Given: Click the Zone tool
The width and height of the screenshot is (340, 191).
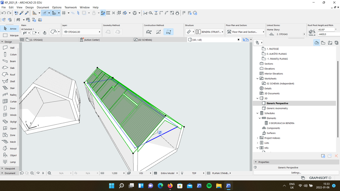Looking at the screenshot, I should (x=9, y=135).
